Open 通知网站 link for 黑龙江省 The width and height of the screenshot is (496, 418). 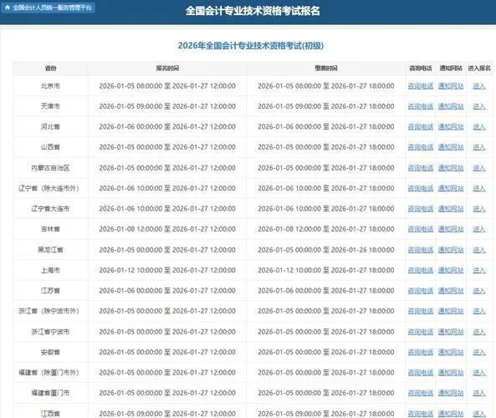tap(451, 249)
